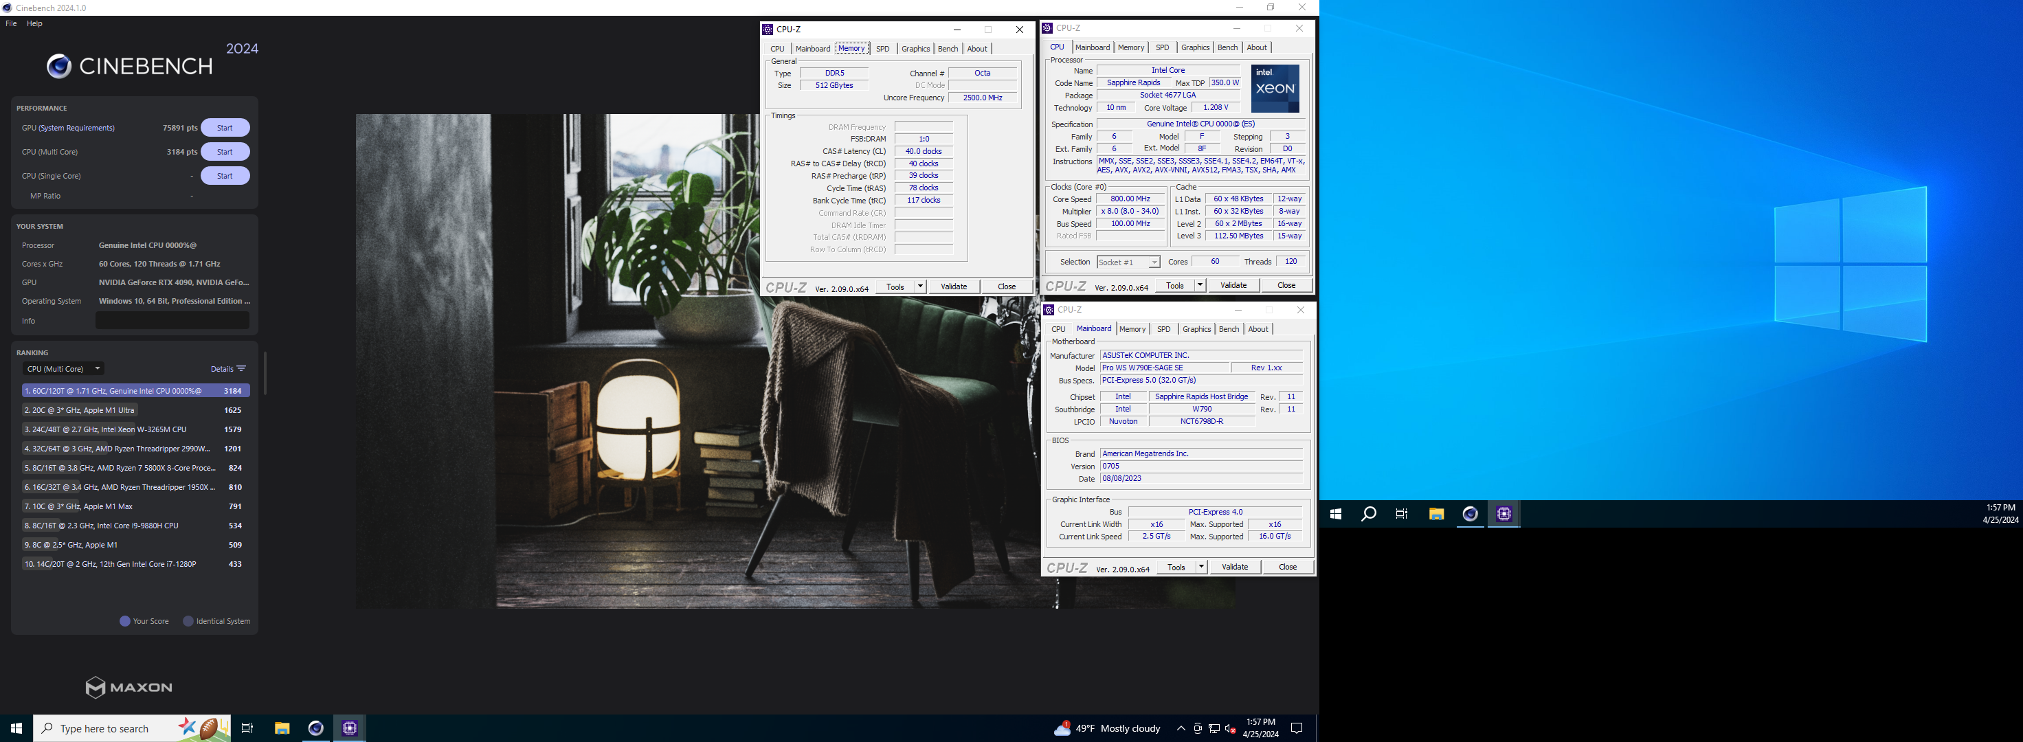The width and height of the screenshot is (2023, 742).
Task: Open Task View on main taskbar
Action: tap(247, 728)
